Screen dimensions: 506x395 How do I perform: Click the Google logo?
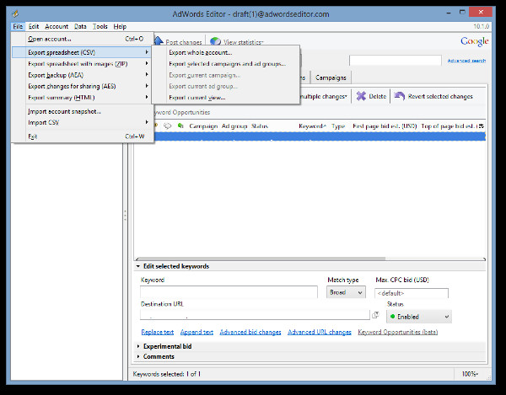click(474, 41)
